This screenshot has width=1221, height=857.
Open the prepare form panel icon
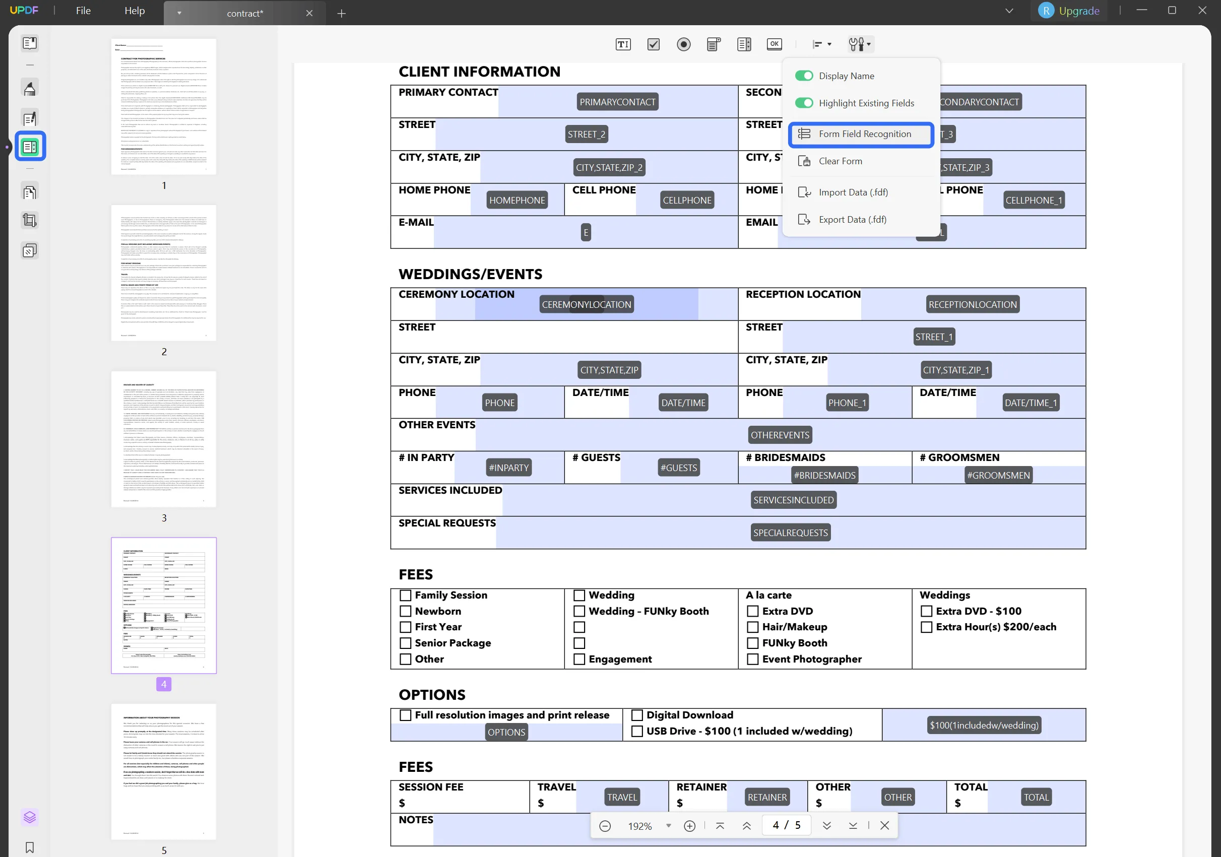30,147
